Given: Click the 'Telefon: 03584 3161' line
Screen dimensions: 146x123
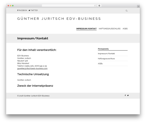Looking at the screenshot, I should coord(32,66).
